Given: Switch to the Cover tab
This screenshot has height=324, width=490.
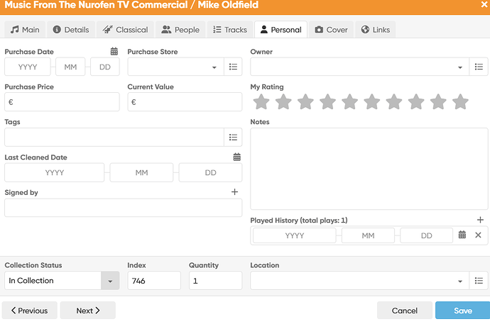Looking at the screenshot, I should (331, 30).
